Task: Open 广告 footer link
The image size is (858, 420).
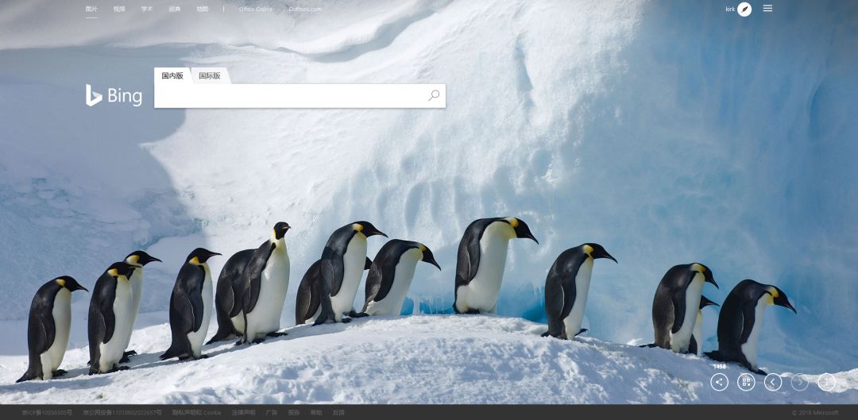Action: 272,412
